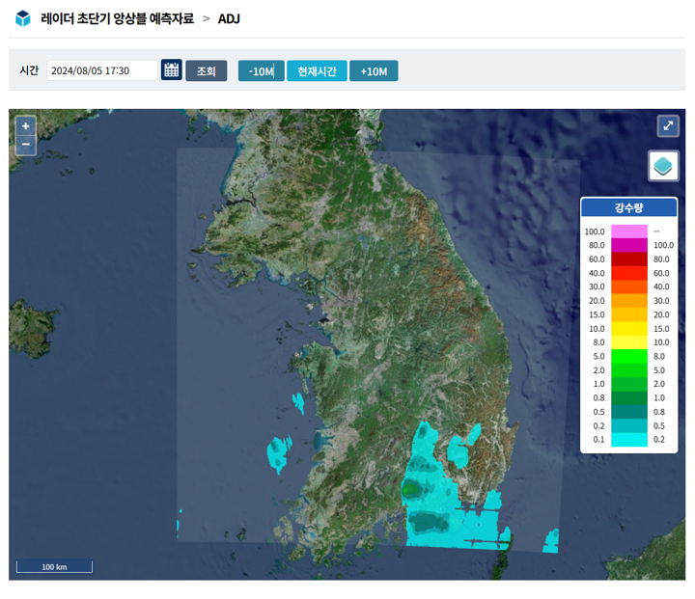Advance ten minutes with +10M
695x599 pixels.
pos(374,70)
